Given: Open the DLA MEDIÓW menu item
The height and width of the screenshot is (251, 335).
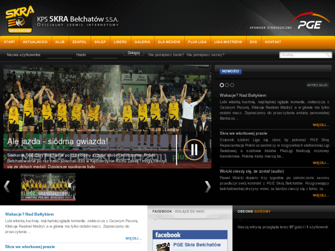Looking at the screenshot, I should point(169,42).
